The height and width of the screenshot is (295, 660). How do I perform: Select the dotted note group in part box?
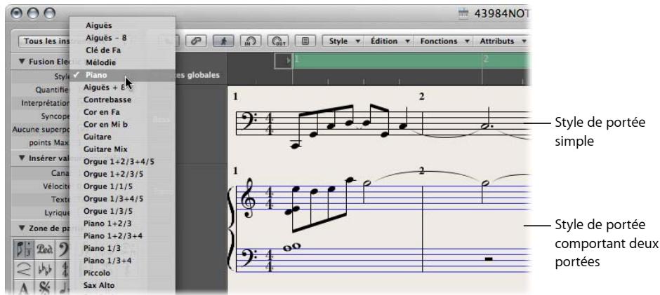point(63,287)
